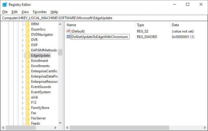Click the Registry Editor app icon in title bar
Image resolution: width=208 pixels, height=131 pixels.
[x=5, y=4]
